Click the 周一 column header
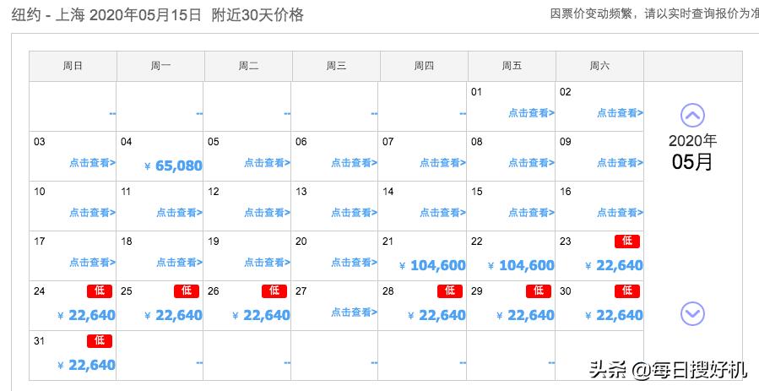This screenshot has width=759, height=391. pos(160,66)
